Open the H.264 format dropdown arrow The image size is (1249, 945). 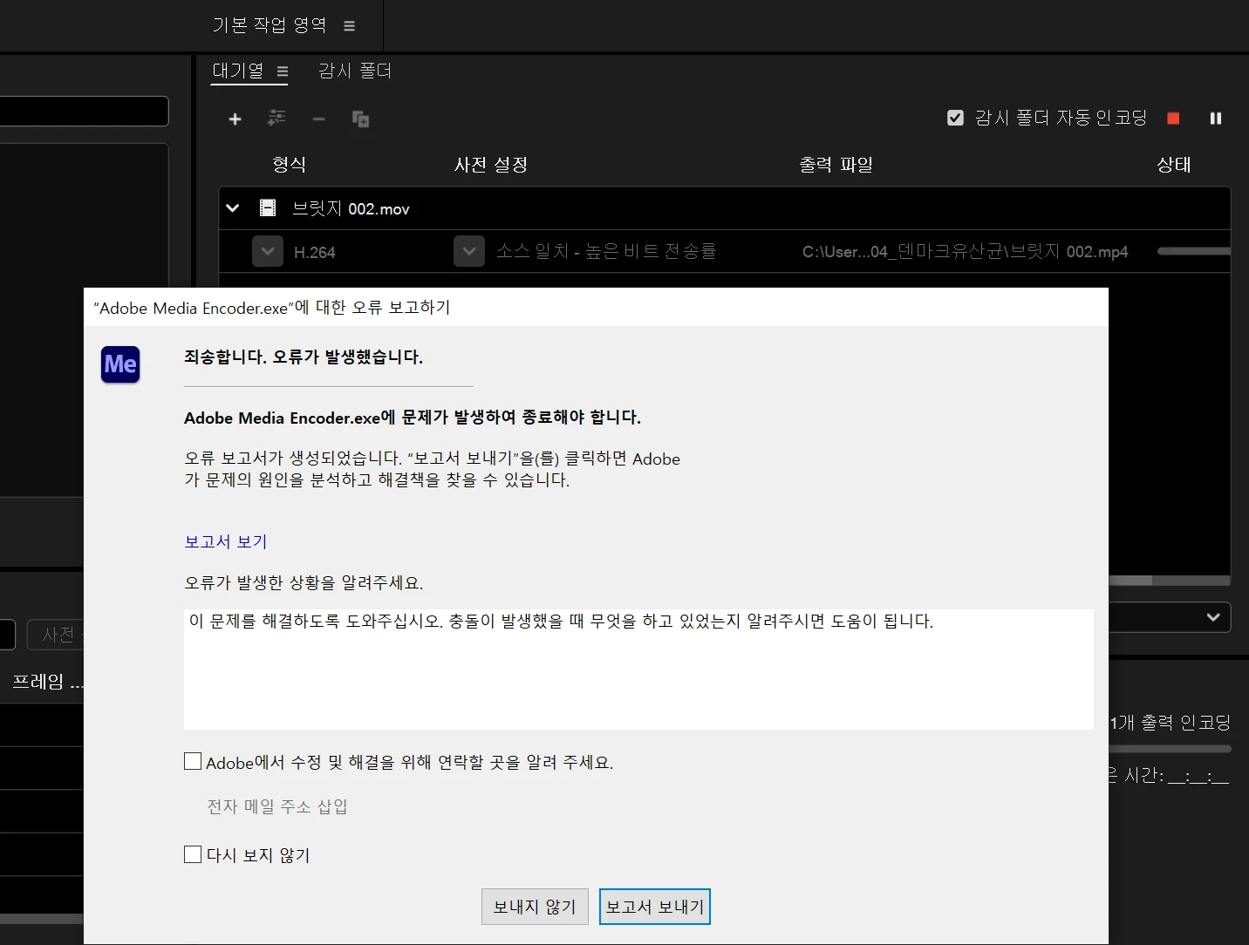click(x=268, y=251)
